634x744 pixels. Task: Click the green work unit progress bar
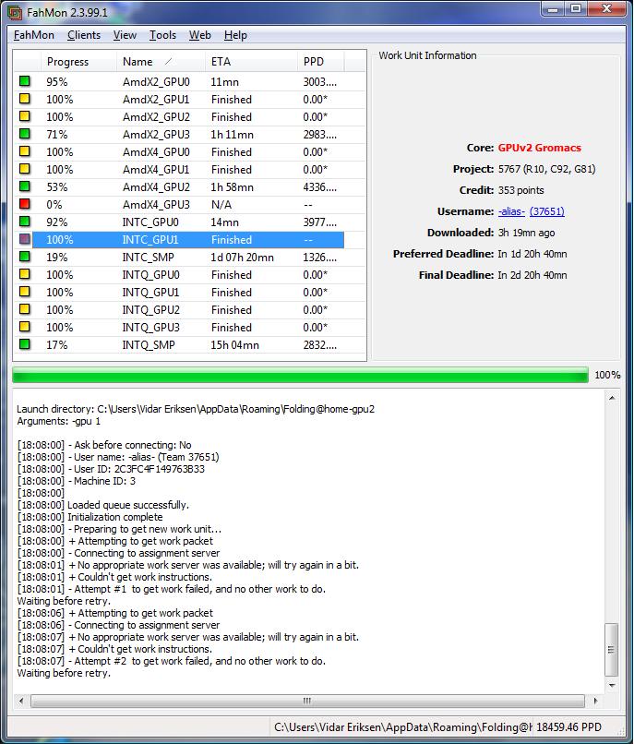300,375
